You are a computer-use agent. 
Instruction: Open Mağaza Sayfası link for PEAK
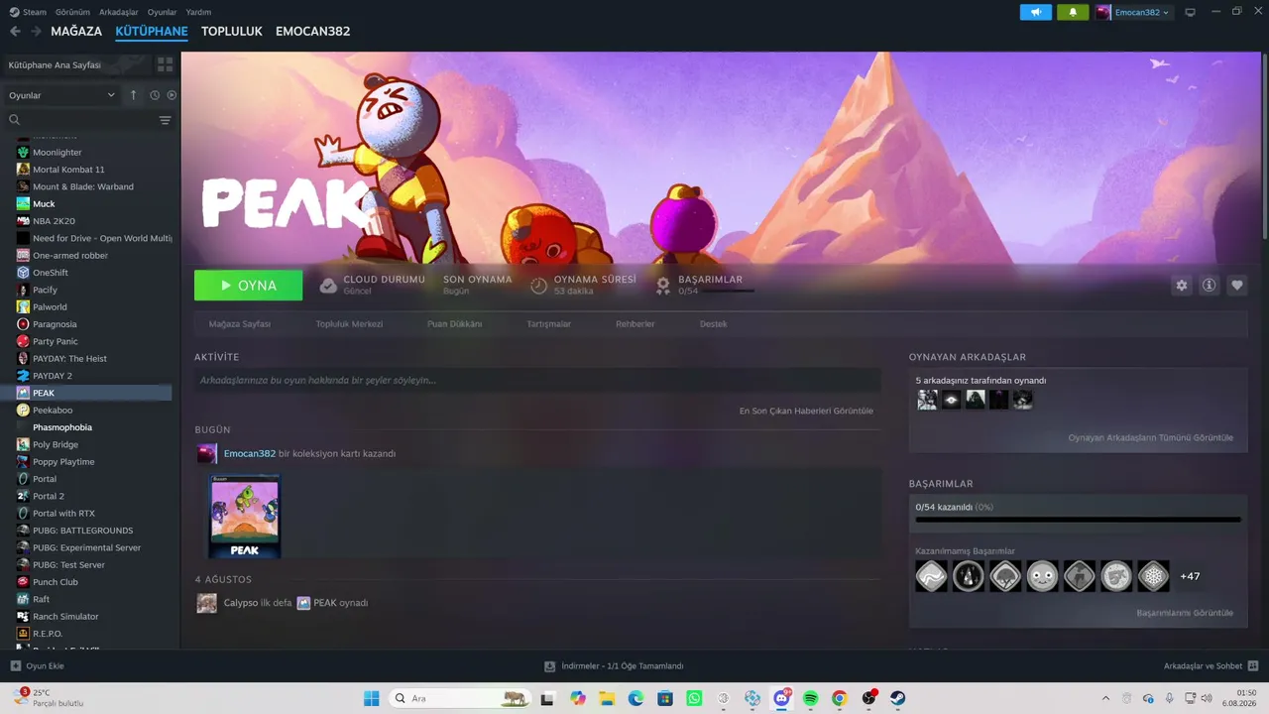(x=240, y=324)
